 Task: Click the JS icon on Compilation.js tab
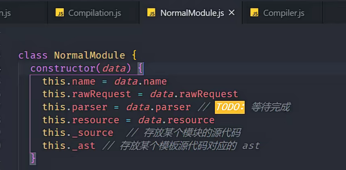pos(59,13)
